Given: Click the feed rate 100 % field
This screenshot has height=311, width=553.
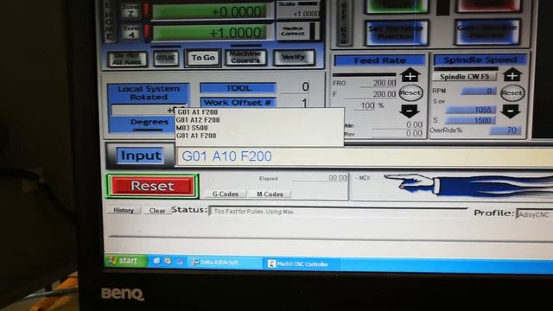Looking at the screenshot, I should click(365, 105).
